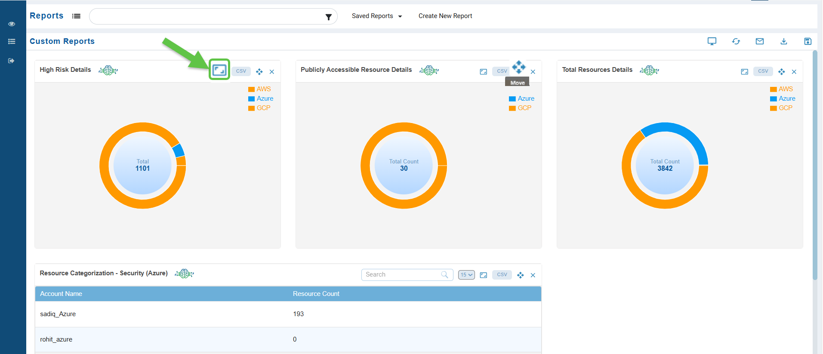Click the move icon on Total Resources Details
Screen dimensions: 823x354
(x=782, y=72)
